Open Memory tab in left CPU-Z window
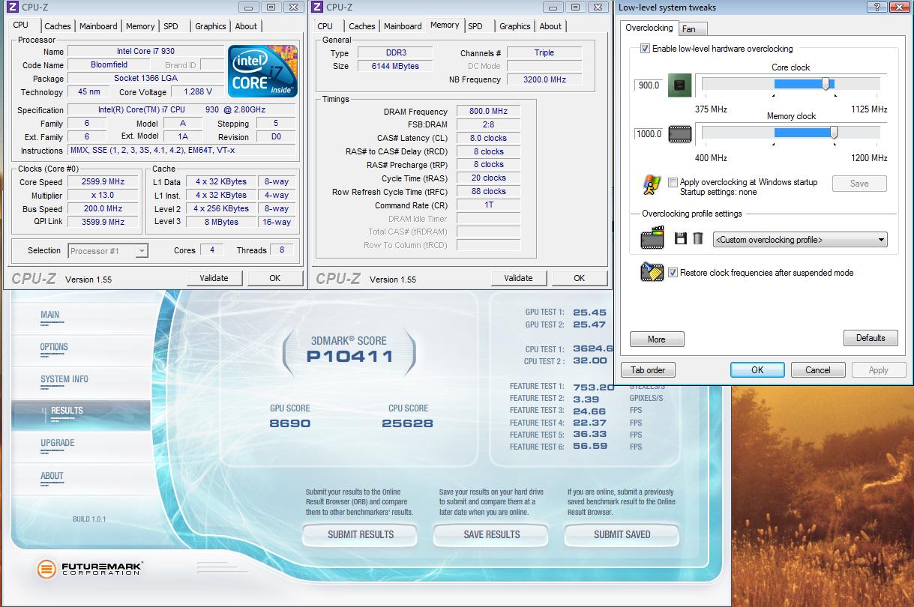914x607 pixels. (139, 26)
